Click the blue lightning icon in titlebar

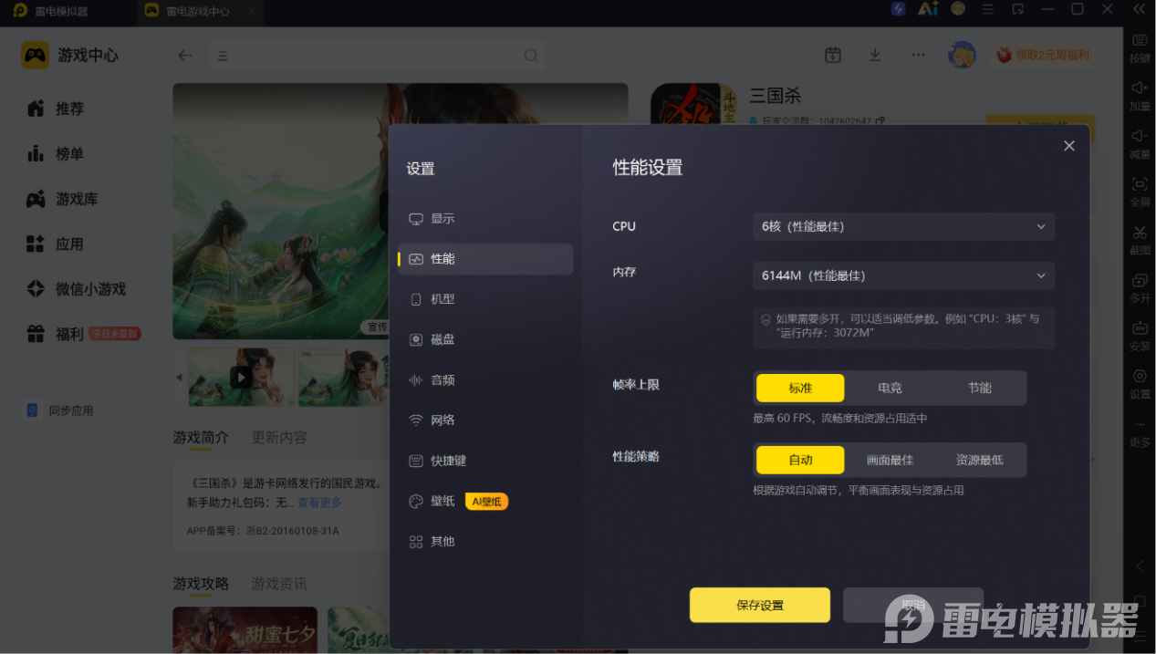point(898,9)
